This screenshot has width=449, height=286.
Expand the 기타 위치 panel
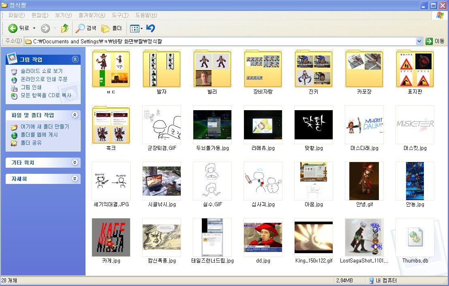[x=75, y=162]
